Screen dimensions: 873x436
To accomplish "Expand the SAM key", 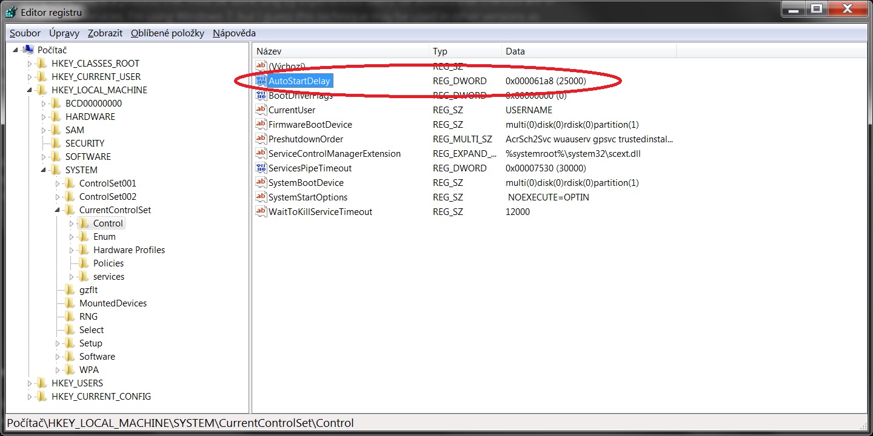I will tap(44, 130).
